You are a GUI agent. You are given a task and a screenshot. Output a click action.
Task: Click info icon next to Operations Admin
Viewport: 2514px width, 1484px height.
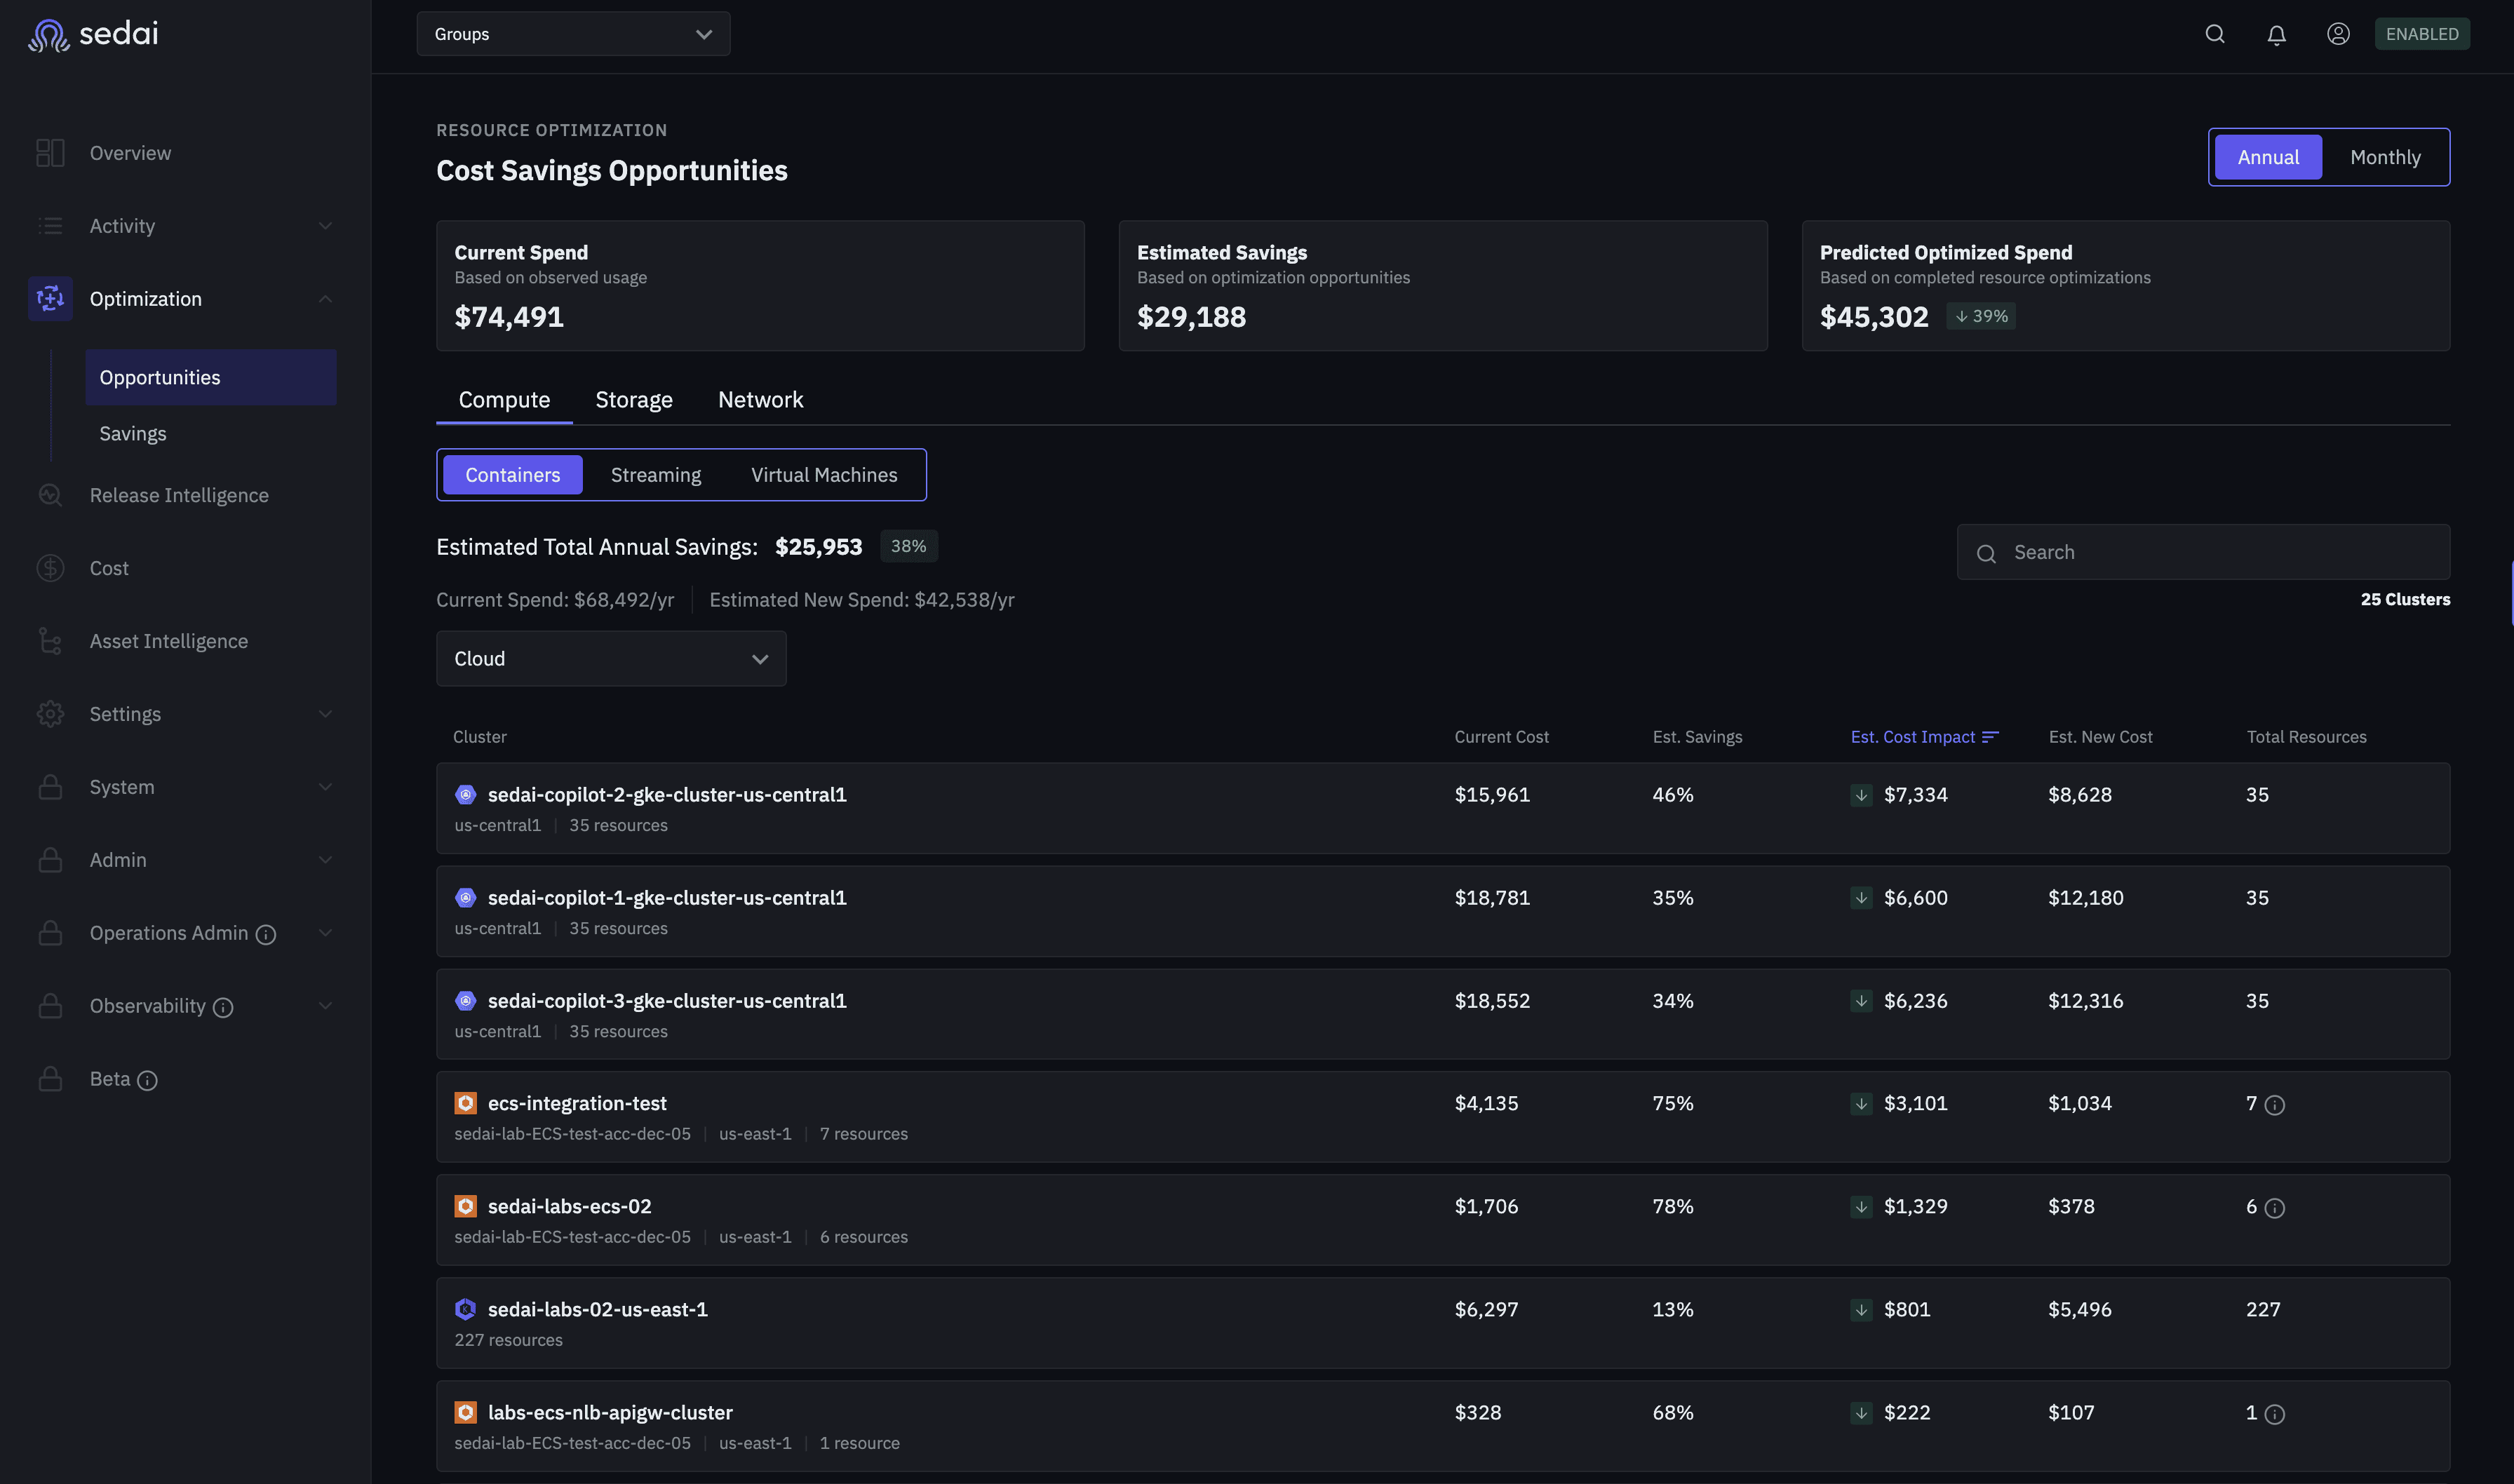coord(266,935)
